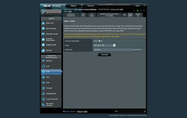Click the Wyloguj logout button

tap(73, 6)
